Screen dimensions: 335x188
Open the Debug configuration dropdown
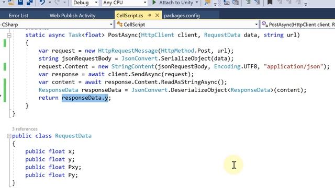[85, 3]
